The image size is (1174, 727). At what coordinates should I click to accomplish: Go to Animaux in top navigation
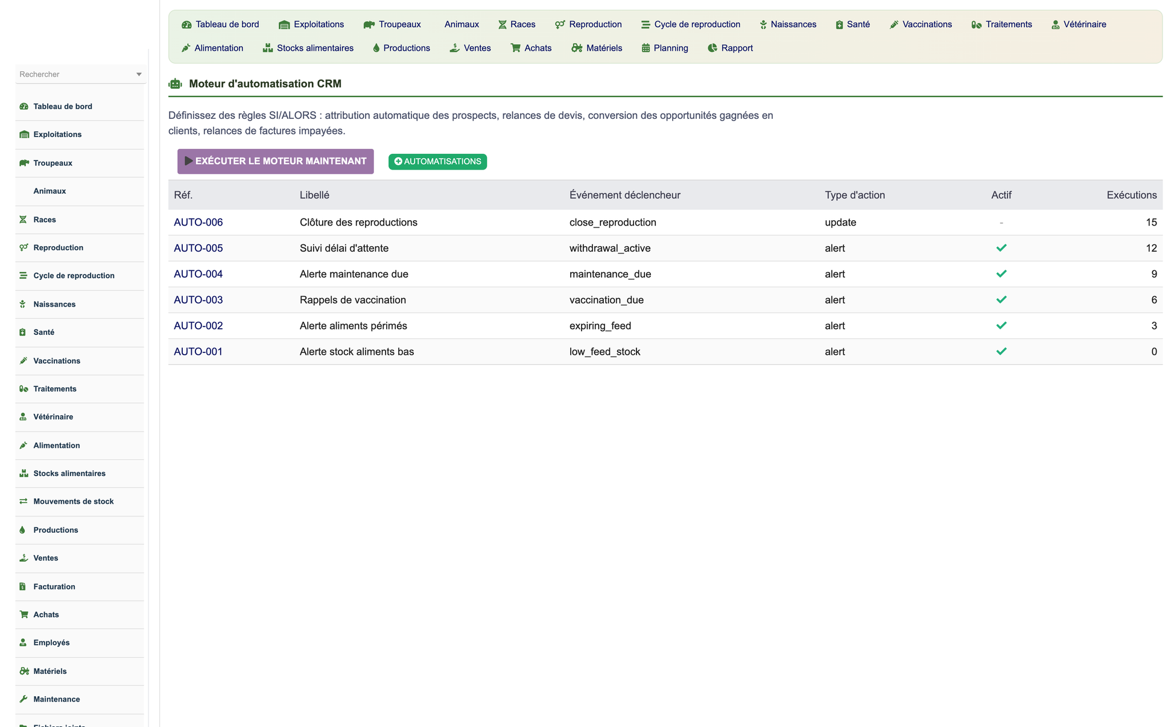click(x=462, y=25)
